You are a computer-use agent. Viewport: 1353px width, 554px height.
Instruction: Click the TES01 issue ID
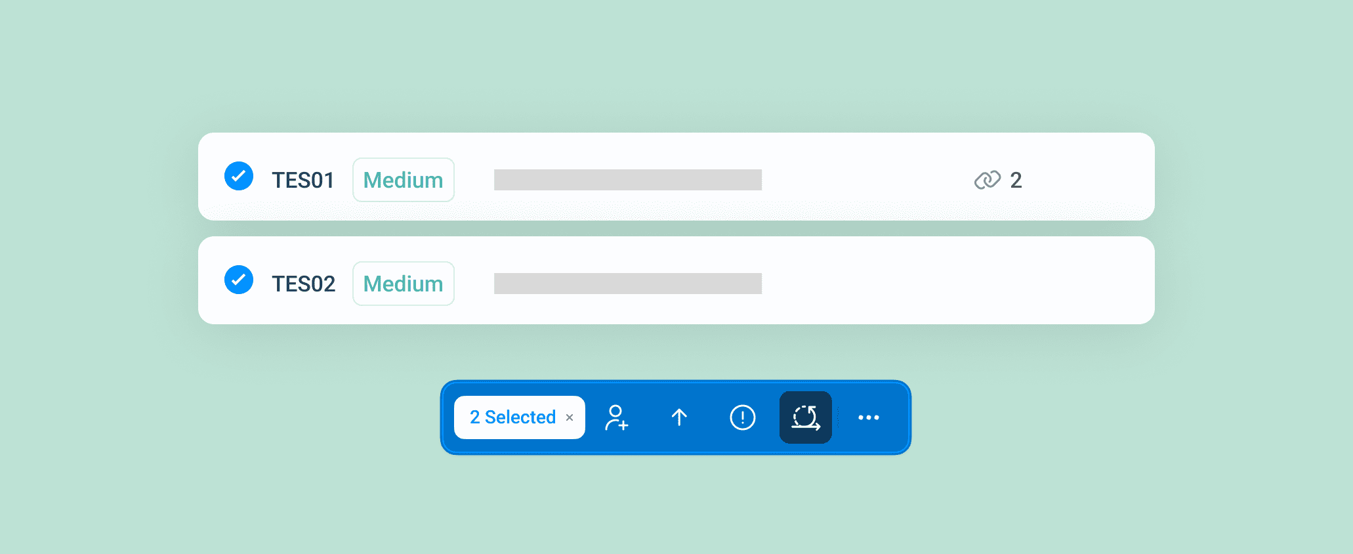click(x=303, y=180)
